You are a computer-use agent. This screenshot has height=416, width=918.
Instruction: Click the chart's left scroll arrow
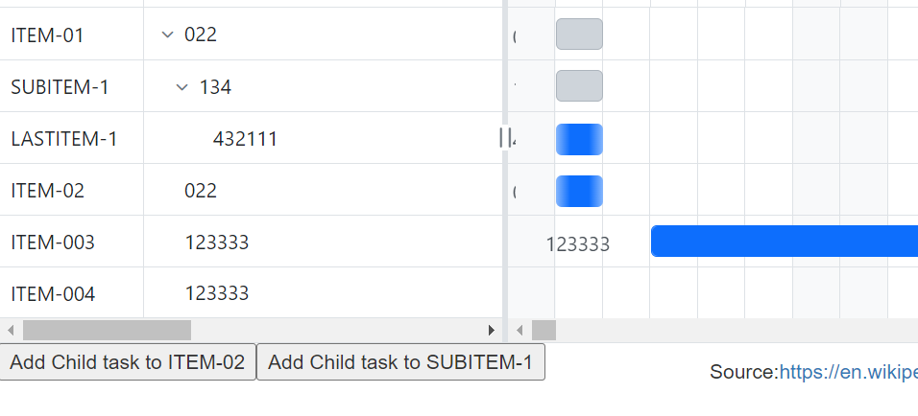pos(519,331)
